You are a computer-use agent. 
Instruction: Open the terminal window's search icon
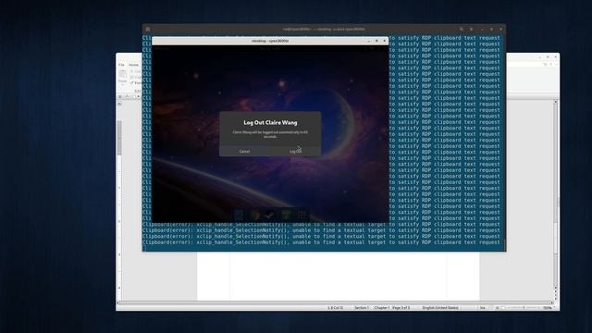point(462,29)
